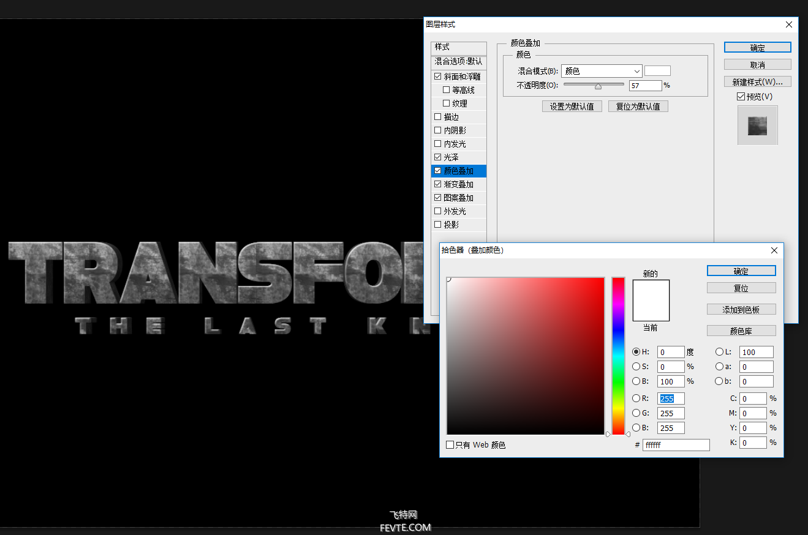Click the C cyan percentage field
808x535 pixels.
tap(753, 398)
